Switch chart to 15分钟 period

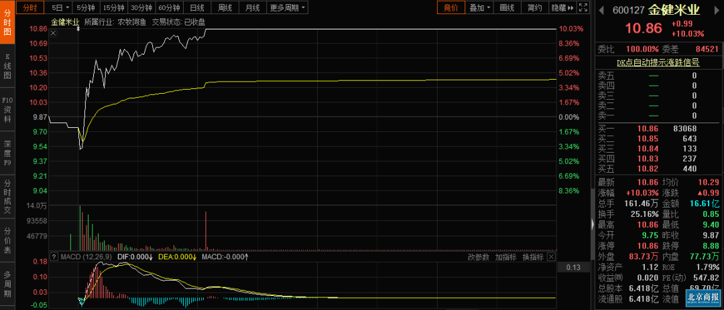[113, 7]
